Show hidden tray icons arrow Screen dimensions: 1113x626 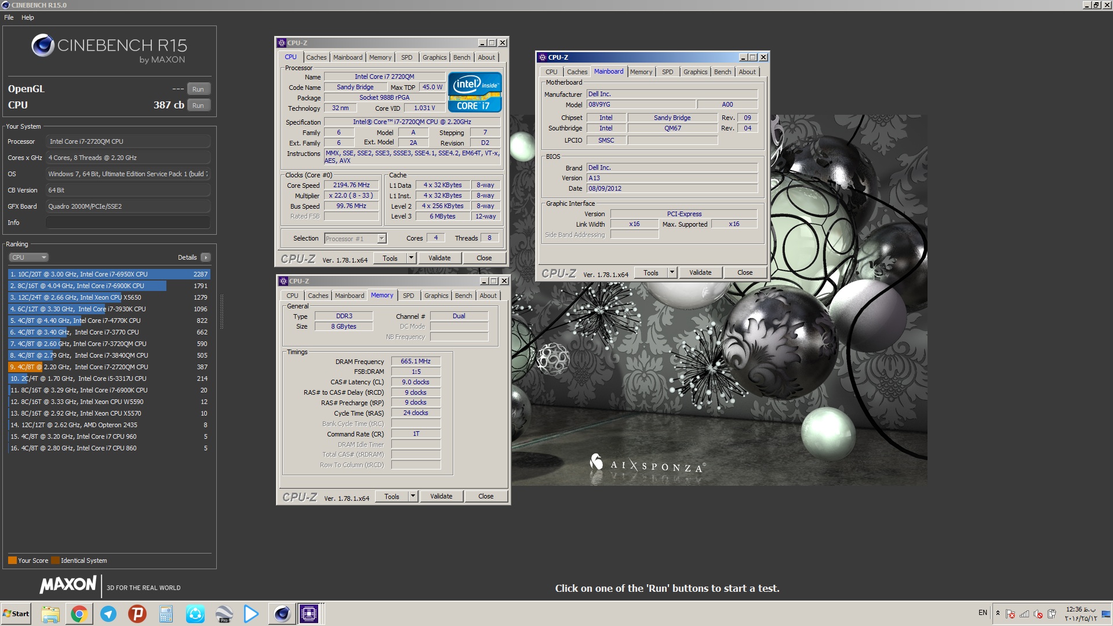pos(998,613)
